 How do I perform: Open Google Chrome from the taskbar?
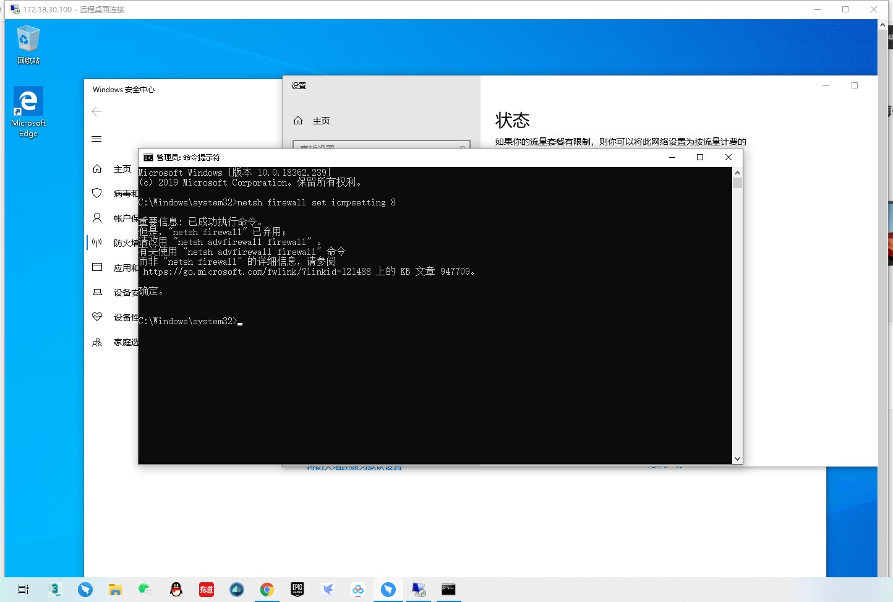[267, 590]
